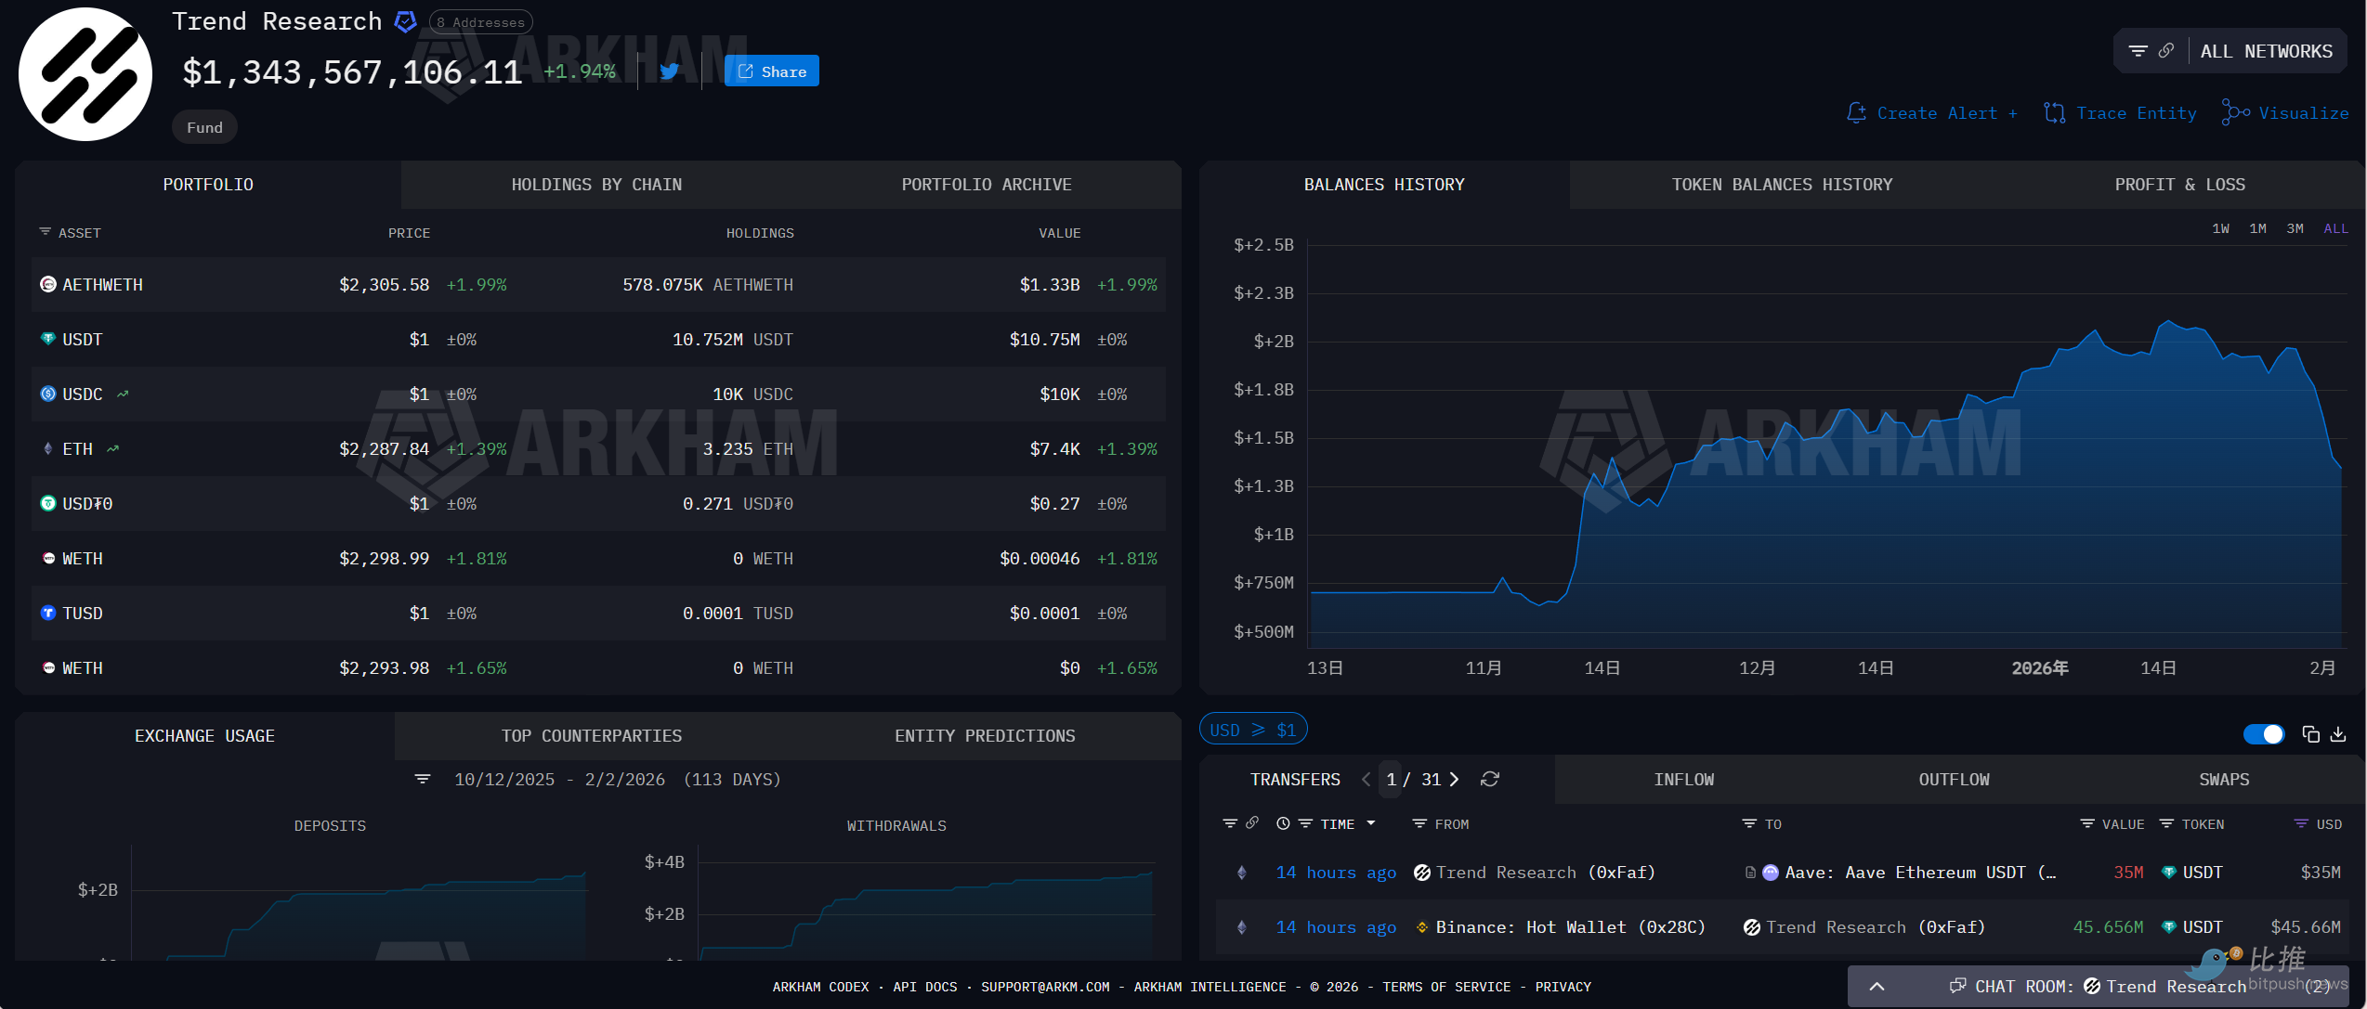Refresh the transfers list

tap(1489, 779)
